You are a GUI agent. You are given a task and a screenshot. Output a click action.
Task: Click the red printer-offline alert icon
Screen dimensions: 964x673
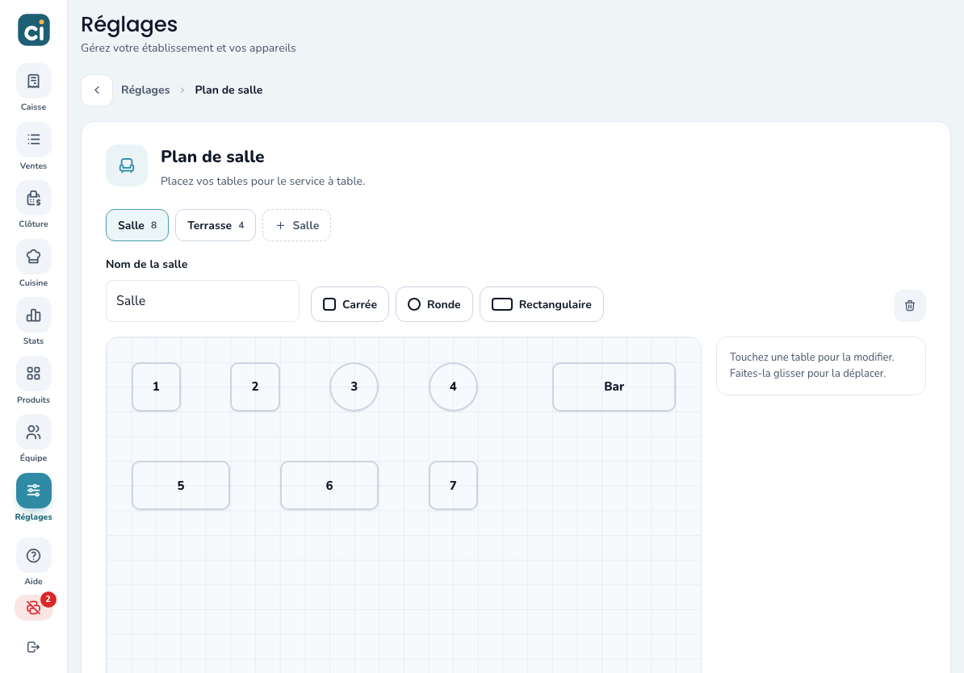tap(33, 608)
